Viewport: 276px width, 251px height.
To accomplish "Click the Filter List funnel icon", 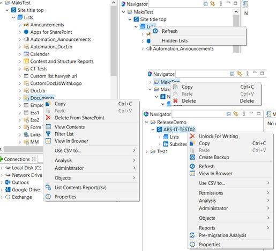I will (48, 134).
